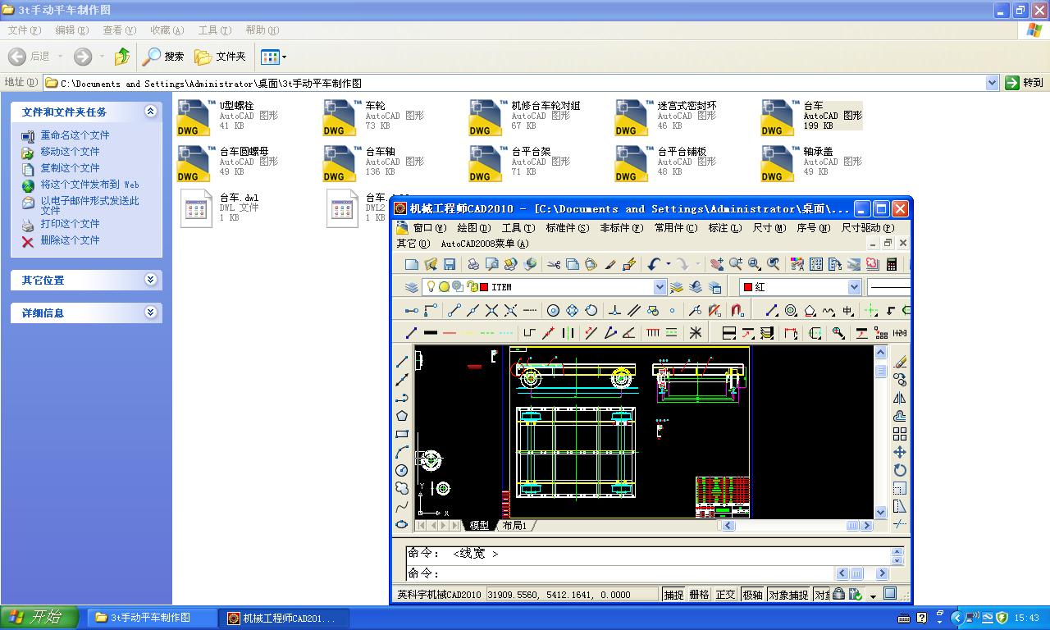Click the cyan dashed line swatch

[x=506, y=333]
